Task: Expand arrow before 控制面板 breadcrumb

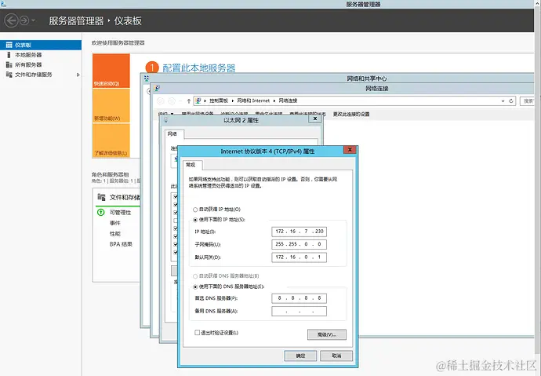Action: click(x=205, y=100)
